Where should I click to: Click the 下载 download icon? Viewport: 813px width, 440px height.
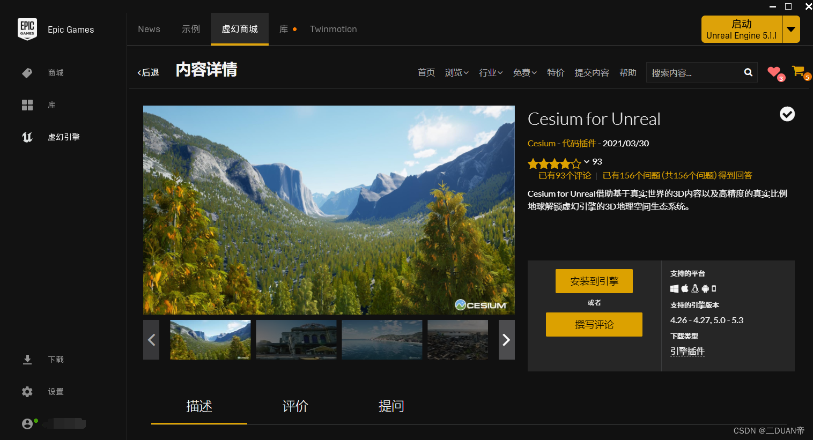tap(27, 359)
